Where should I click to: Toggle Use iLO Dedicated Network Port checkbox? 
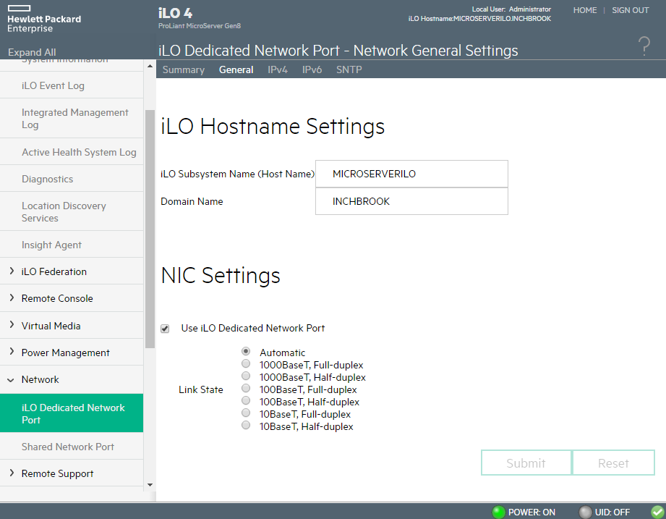[165, 329]
